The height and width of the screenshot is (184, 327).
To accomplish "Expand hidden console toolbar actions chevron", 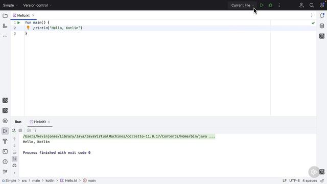I will [x=14, y=173].
